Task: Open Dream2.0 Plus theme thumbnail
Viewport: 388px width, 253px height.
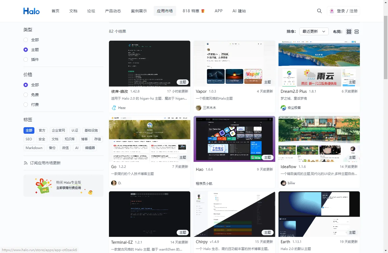Action: (x=319, y=64)
